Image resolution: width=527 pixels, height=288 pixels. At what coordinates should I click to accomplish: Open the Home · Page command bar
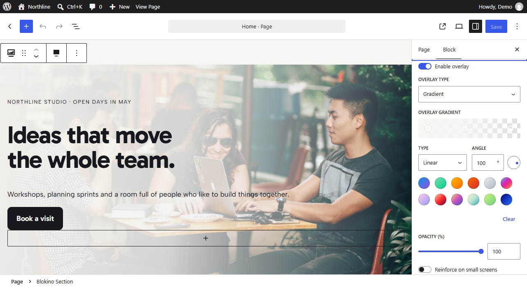coord(257,26)
